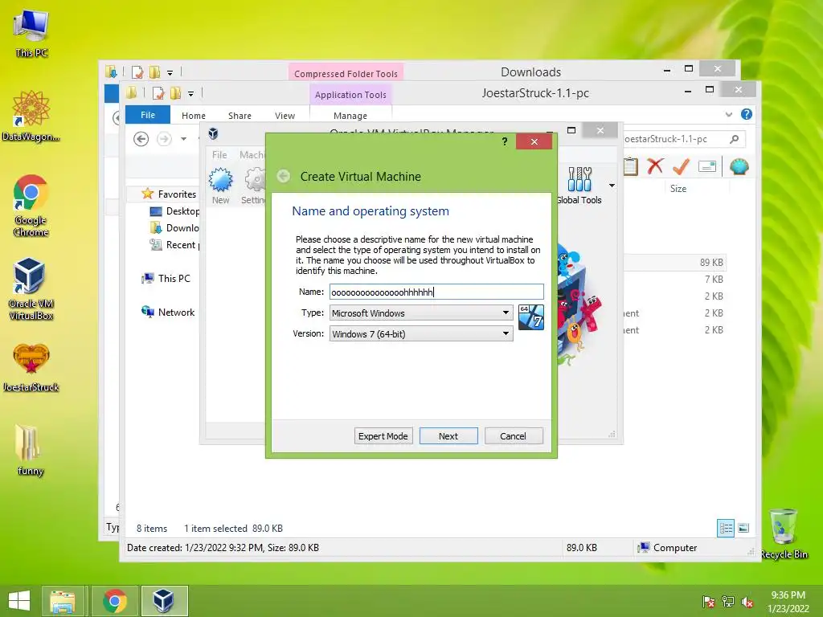Screen dimensions: 823x617
Task: Click the Size column header
Action: (678, 189)
